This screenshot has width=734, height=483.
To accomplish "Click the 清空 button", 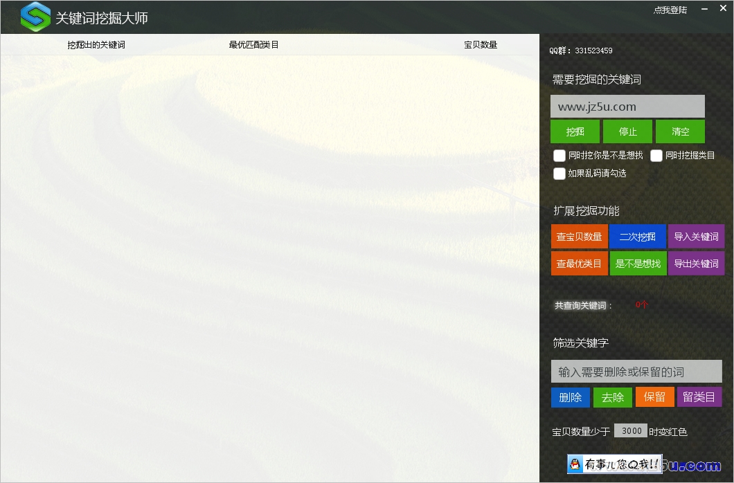I will 680,131.
